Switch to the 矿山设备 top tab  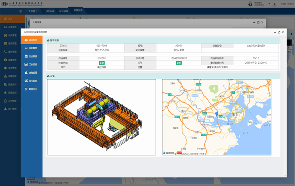[x=63, y=11]
